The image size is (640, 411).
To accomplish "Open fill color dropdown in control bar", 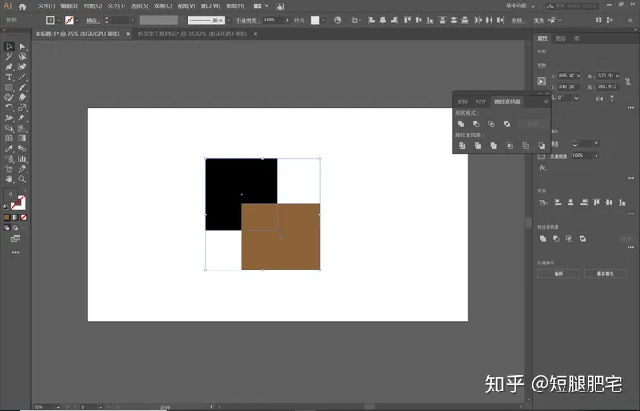I will click(59, 20).
